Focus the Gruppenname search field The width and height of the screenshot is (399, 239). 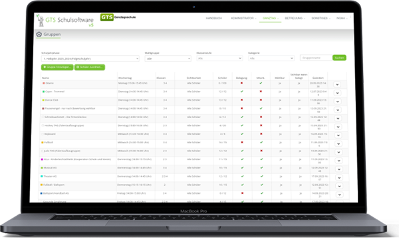[x=317, y=58]
